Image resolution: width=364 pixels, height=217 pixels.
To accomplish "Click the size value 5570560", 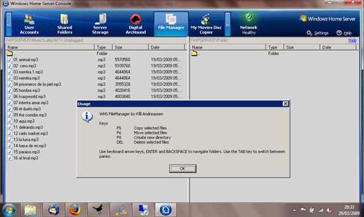I will coord(122,60).
